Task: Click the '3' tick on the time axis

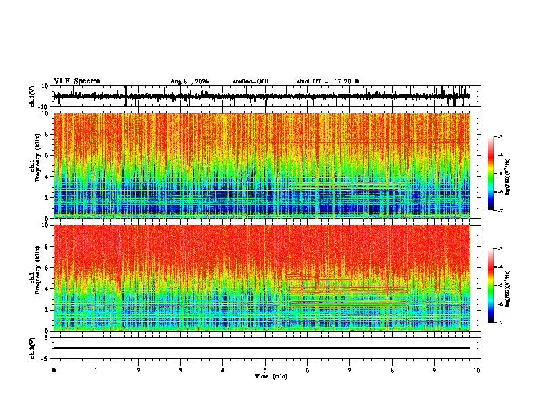Action: 180,370
